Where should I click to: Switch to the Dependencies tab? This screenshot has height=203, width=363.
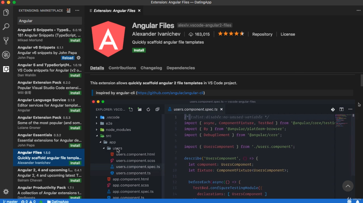(180, 68)
